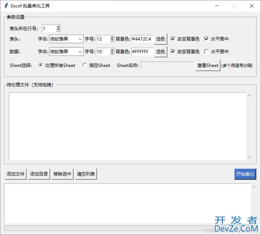Select 处理所有Sheet radio option
The height and width of the screenshot is (235, 261).
coord(41,65)
